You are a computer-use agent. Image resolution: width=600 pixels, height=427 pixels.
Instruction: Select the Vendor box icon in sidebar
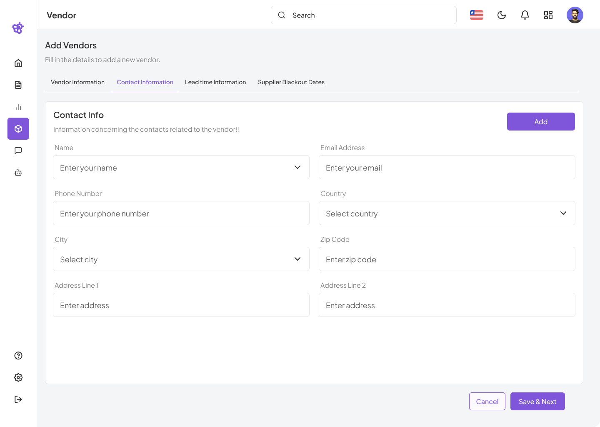[x=18, y=129]
